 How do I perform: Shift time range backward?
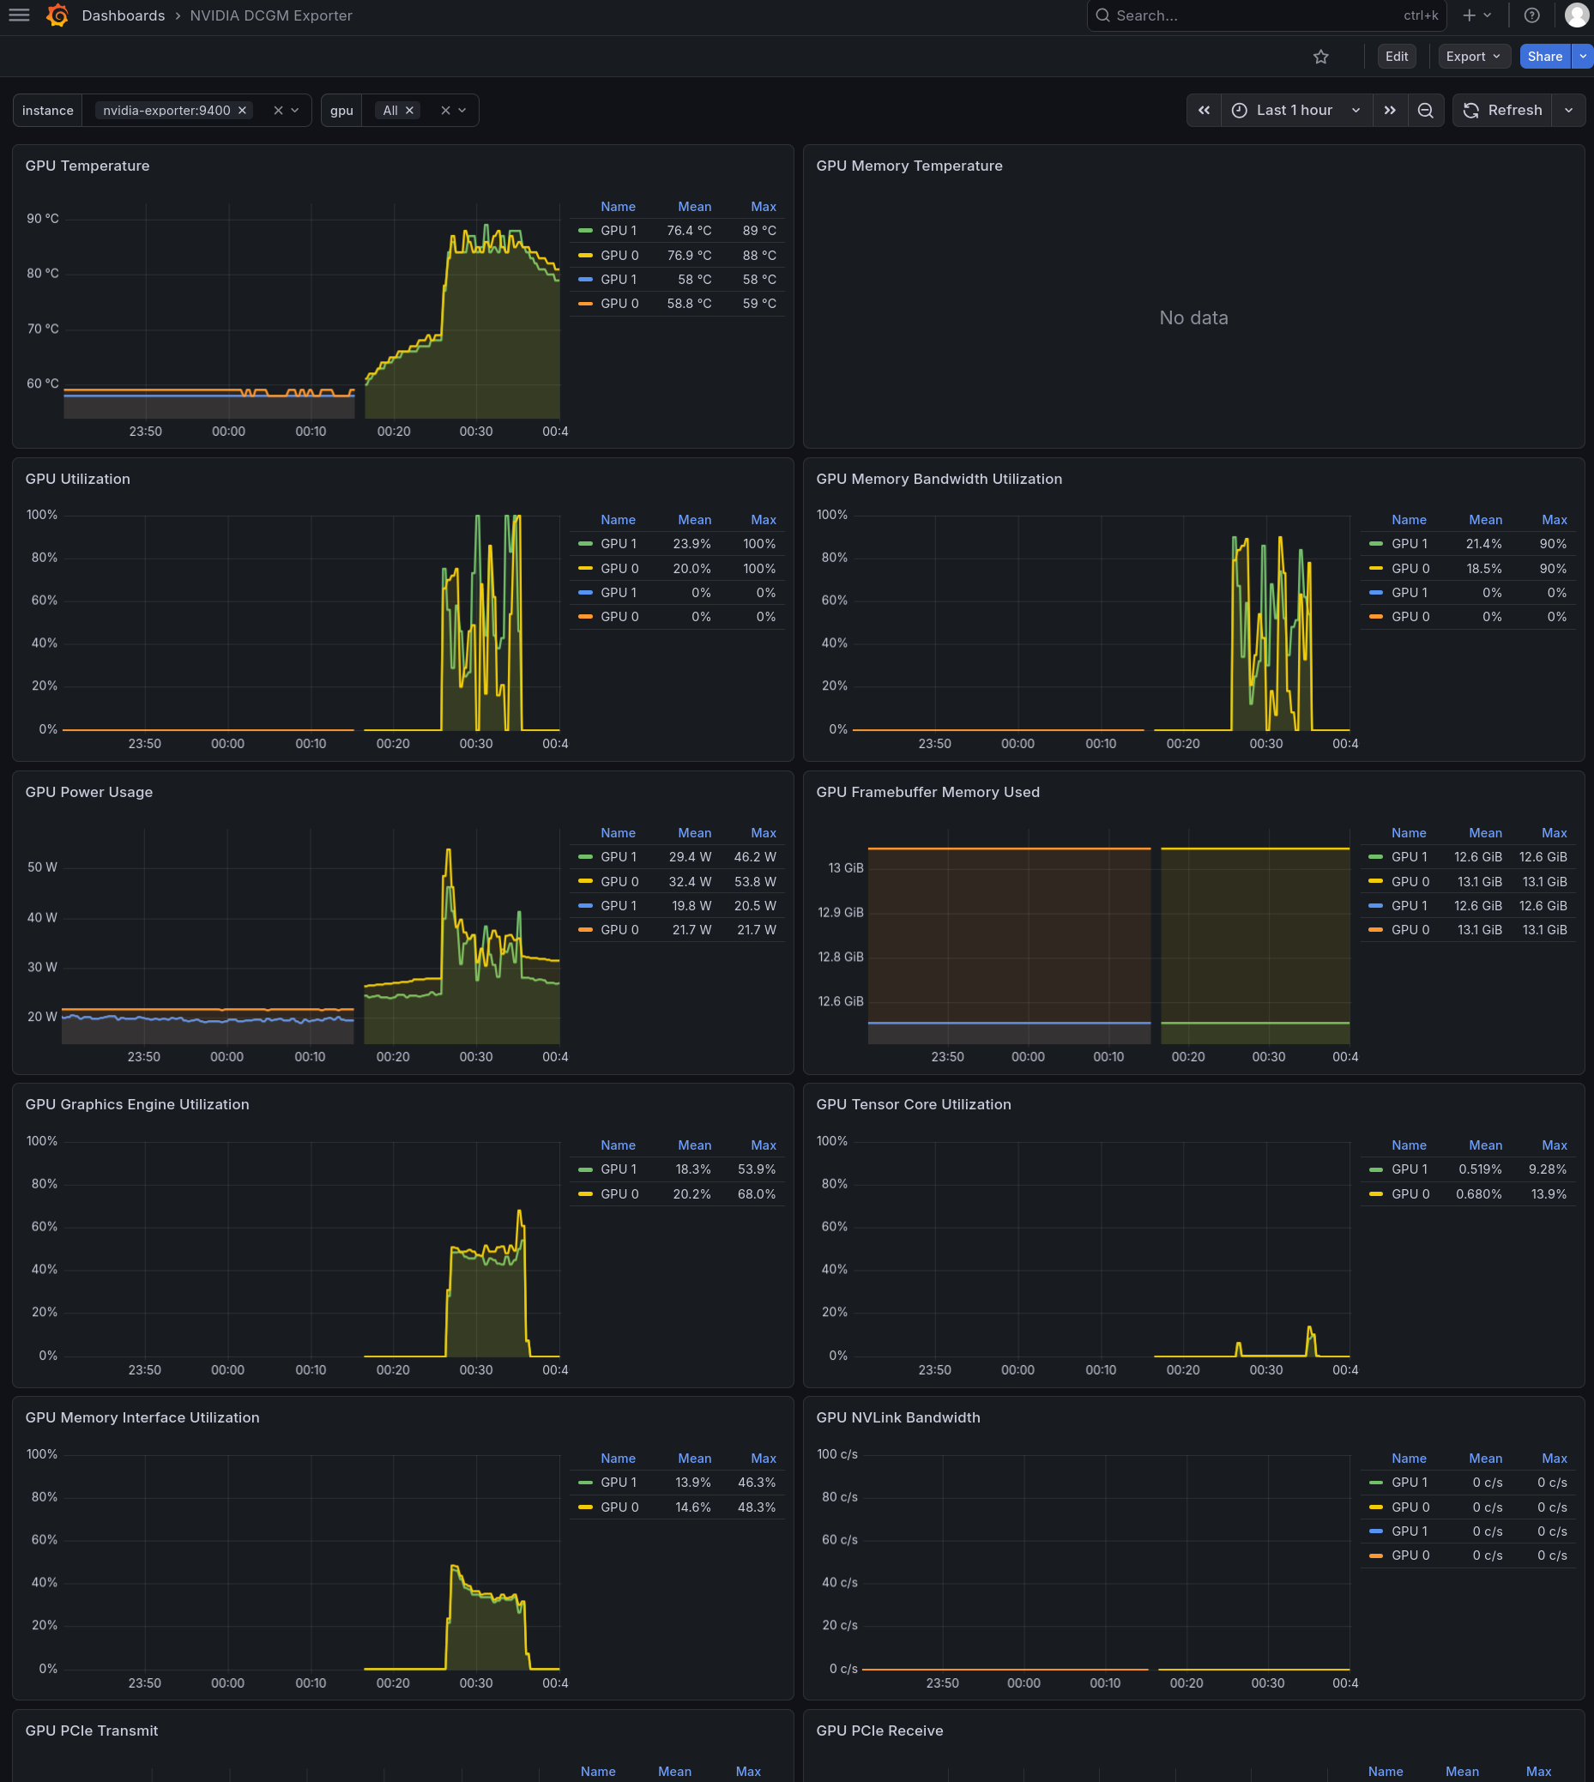coord(1204,111)
